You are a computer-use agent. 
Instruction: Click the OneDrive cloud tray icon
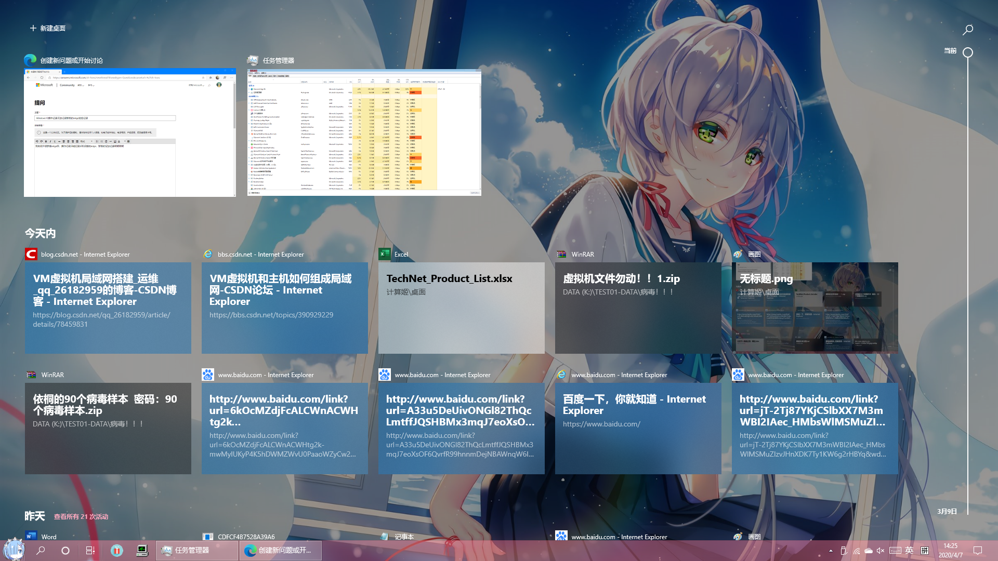(x=869, y=551)
